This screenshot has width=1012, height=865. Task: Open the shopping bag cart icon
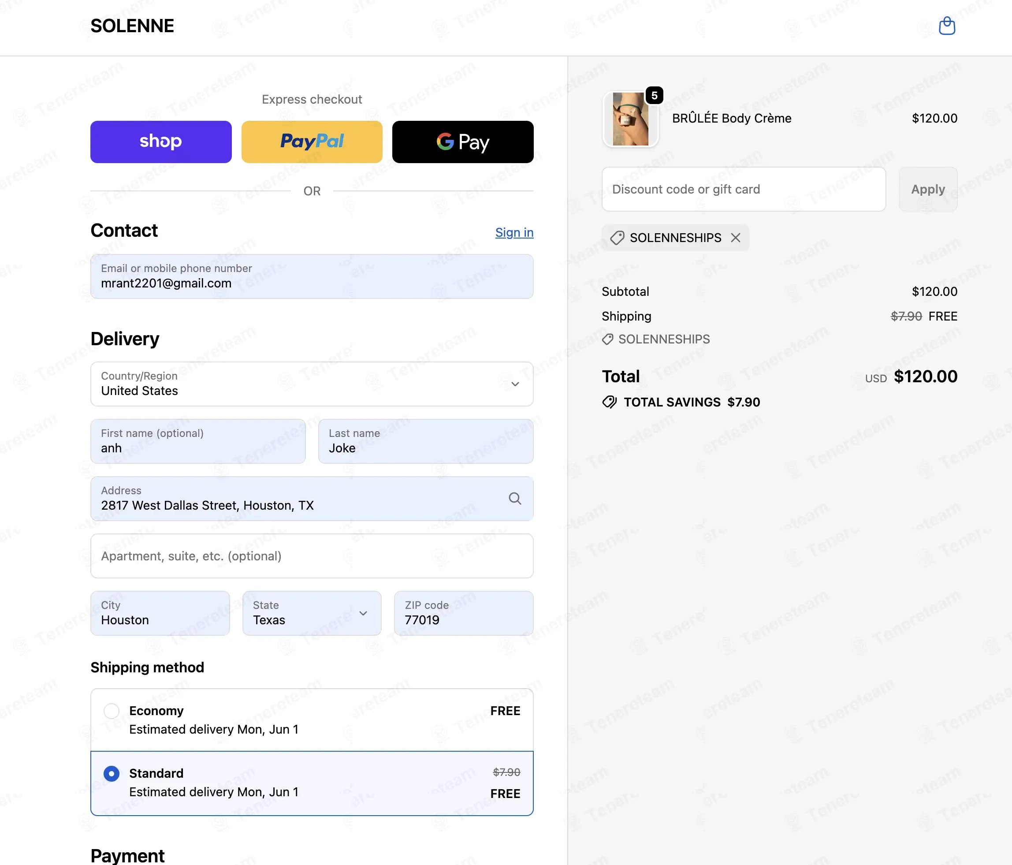[947, 26]
